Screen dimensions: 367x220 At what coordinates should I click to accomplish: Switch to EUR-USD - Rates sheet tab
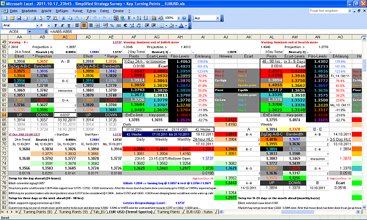coord(199,212)
